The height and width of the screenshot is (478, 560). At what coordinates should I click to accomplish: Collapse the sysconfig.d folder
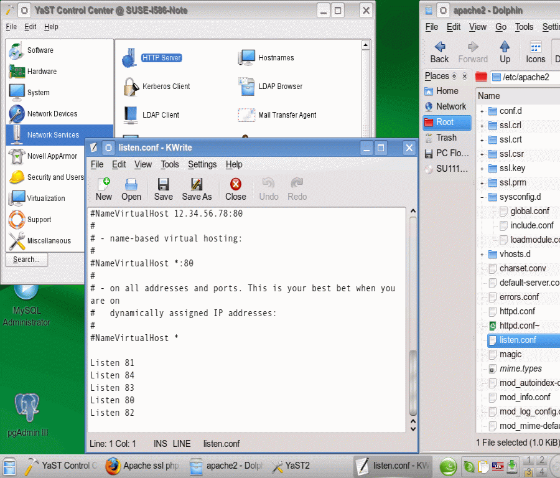pyautogui.click(x=482, y=197)
